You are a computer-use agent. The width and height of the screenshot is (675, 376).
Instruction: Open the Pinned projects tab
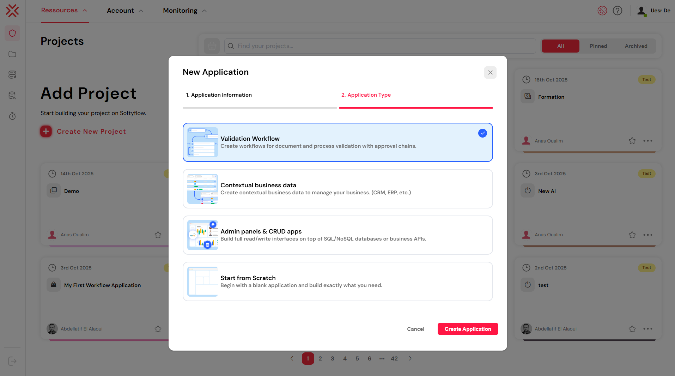pos(598,46)
